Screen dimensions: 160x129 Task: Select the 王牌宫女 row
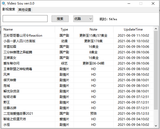pos(78,58)
